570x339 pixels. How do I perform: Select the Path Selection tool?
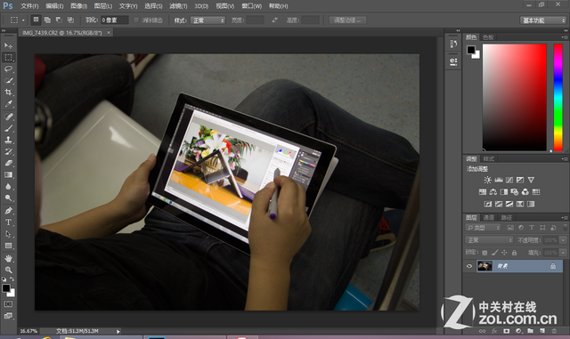pyautogui.click(x=8, y=234)
